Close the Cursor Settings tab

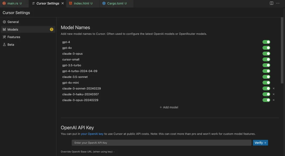63,3
